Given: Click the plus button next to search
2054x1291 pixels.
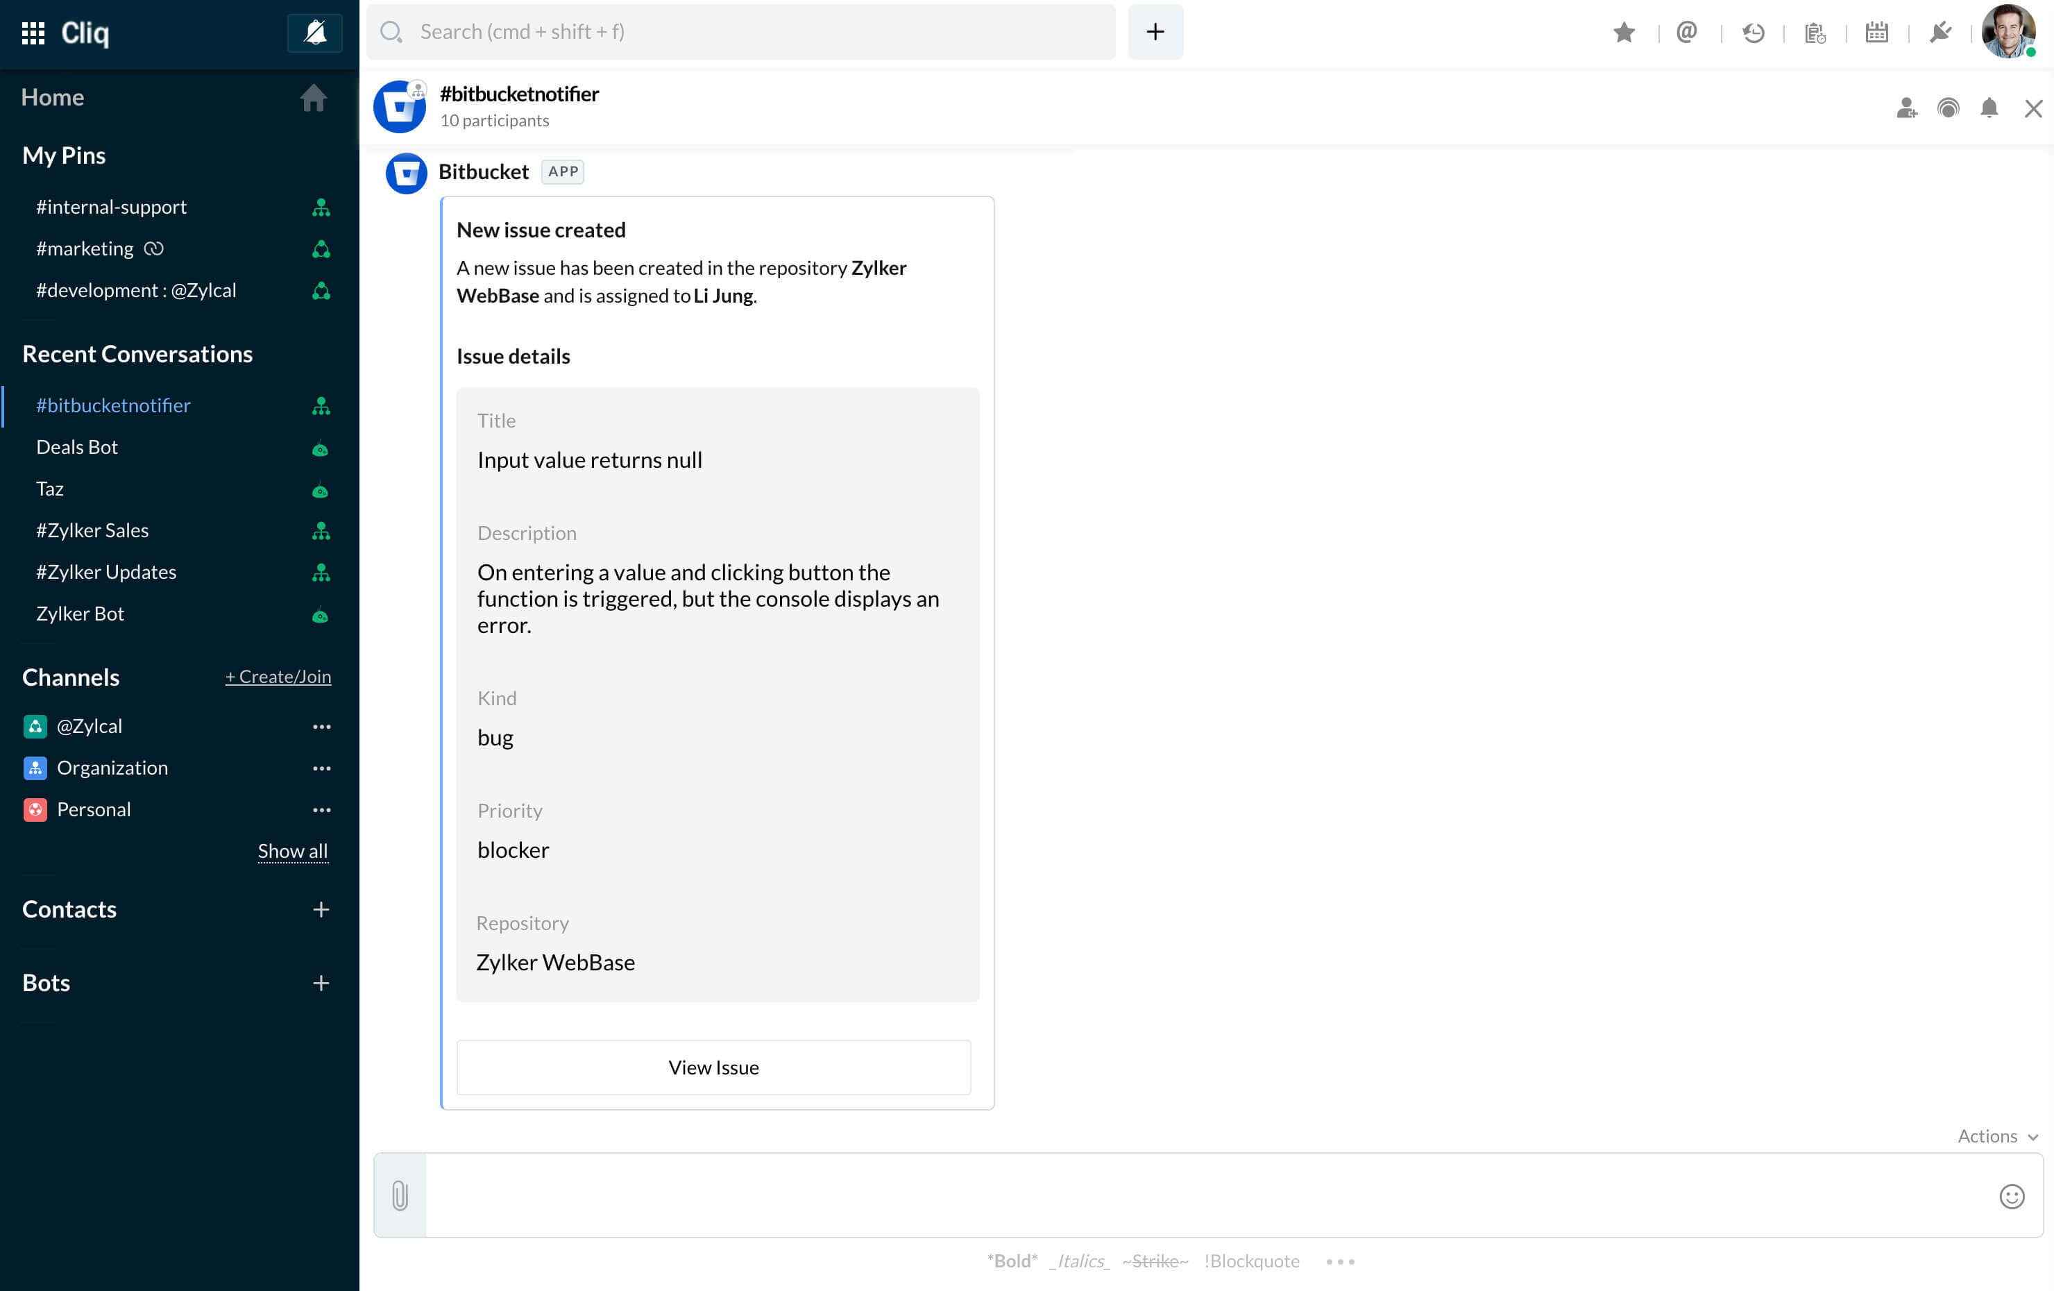Looking at the screenshot, I should point(1155,31).
